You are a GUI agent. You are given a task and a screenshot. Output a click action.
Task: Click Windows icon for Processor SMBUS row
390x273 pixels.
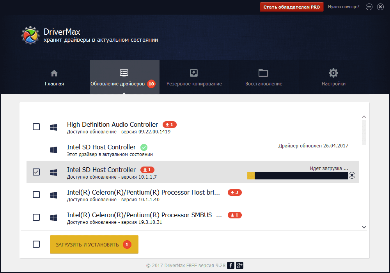[x=53, y=218]
